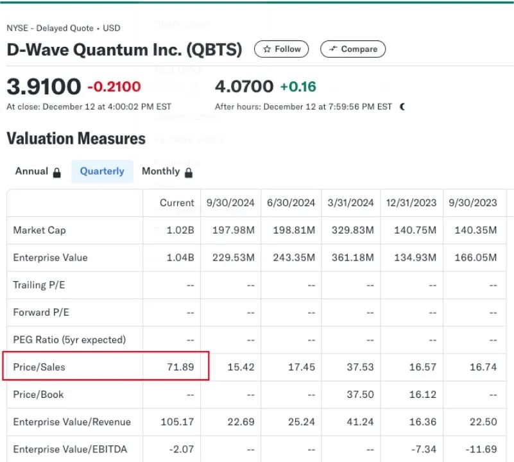Screen dimensions: 514x462
Task: Switch to the Annual tab
Action: [x=32, y=171]
